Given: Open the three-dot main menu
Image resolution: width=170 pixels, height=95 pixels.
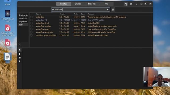Looking at the screenshot, I should (x=136, y=4).
